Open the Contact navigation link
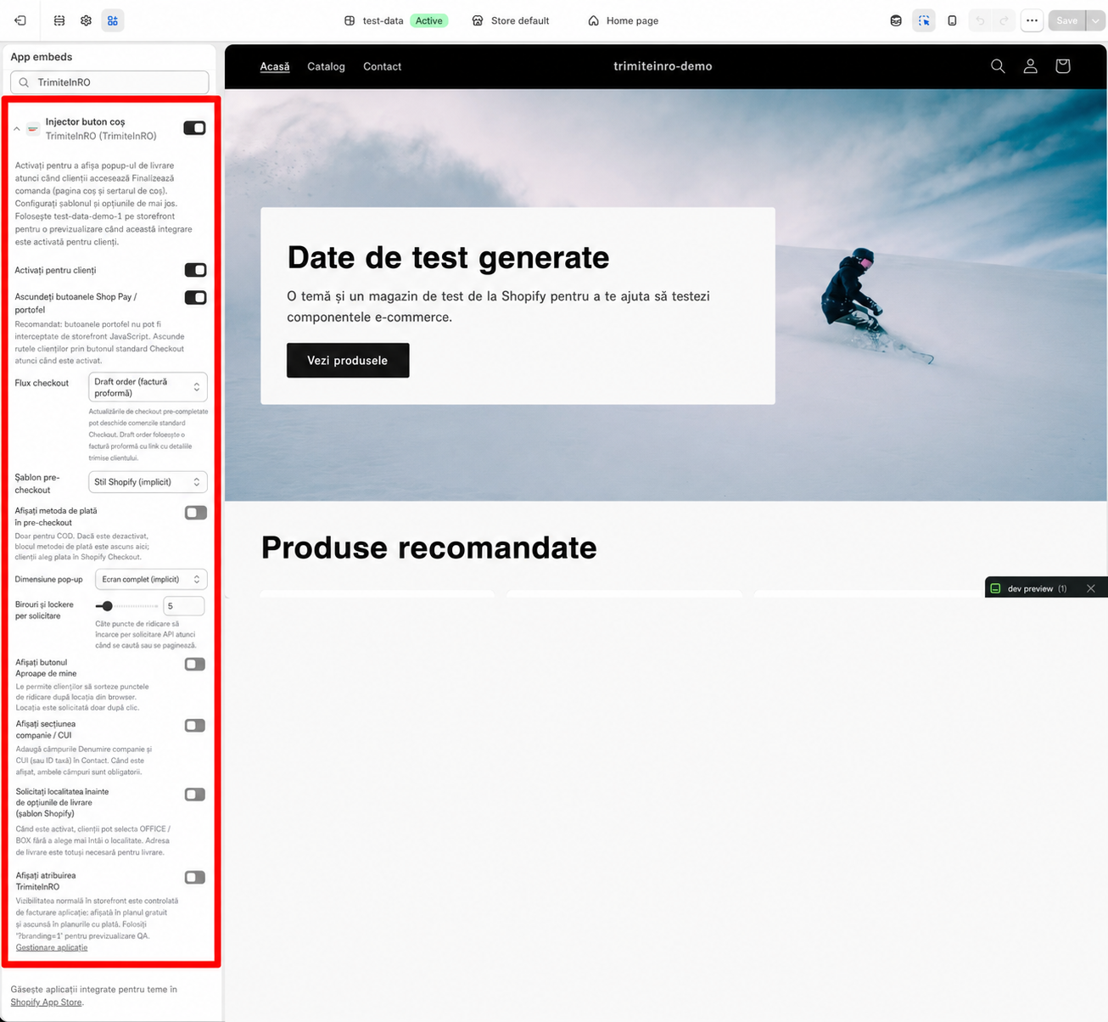Screen dimensions: 1108x1022 click(382, 66)
